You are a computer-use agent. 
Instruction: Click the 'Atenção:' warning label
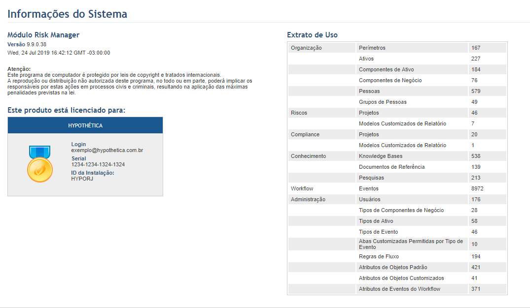click(19, 69)
